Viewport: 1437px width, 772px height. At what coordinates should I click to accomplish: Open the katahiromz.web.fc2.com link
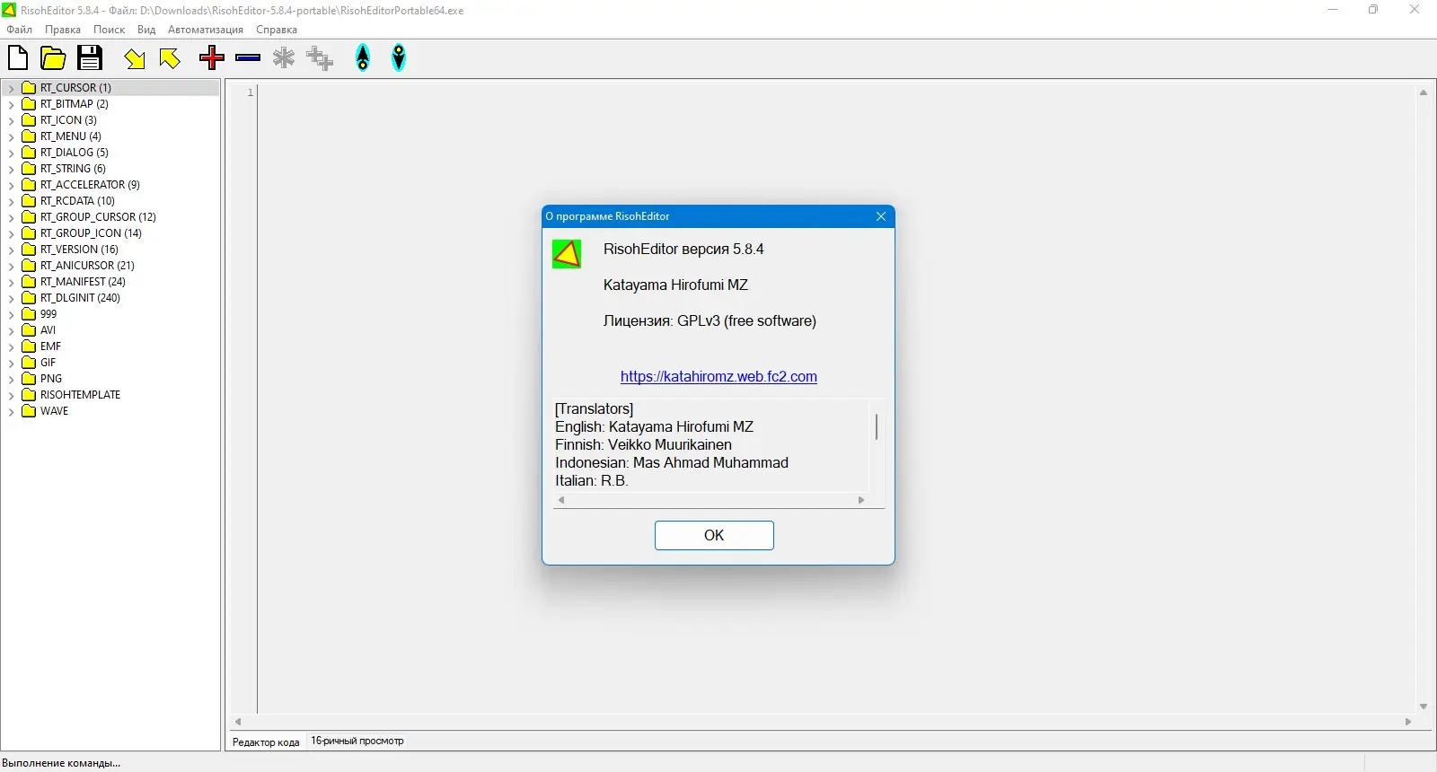point(718,377)
